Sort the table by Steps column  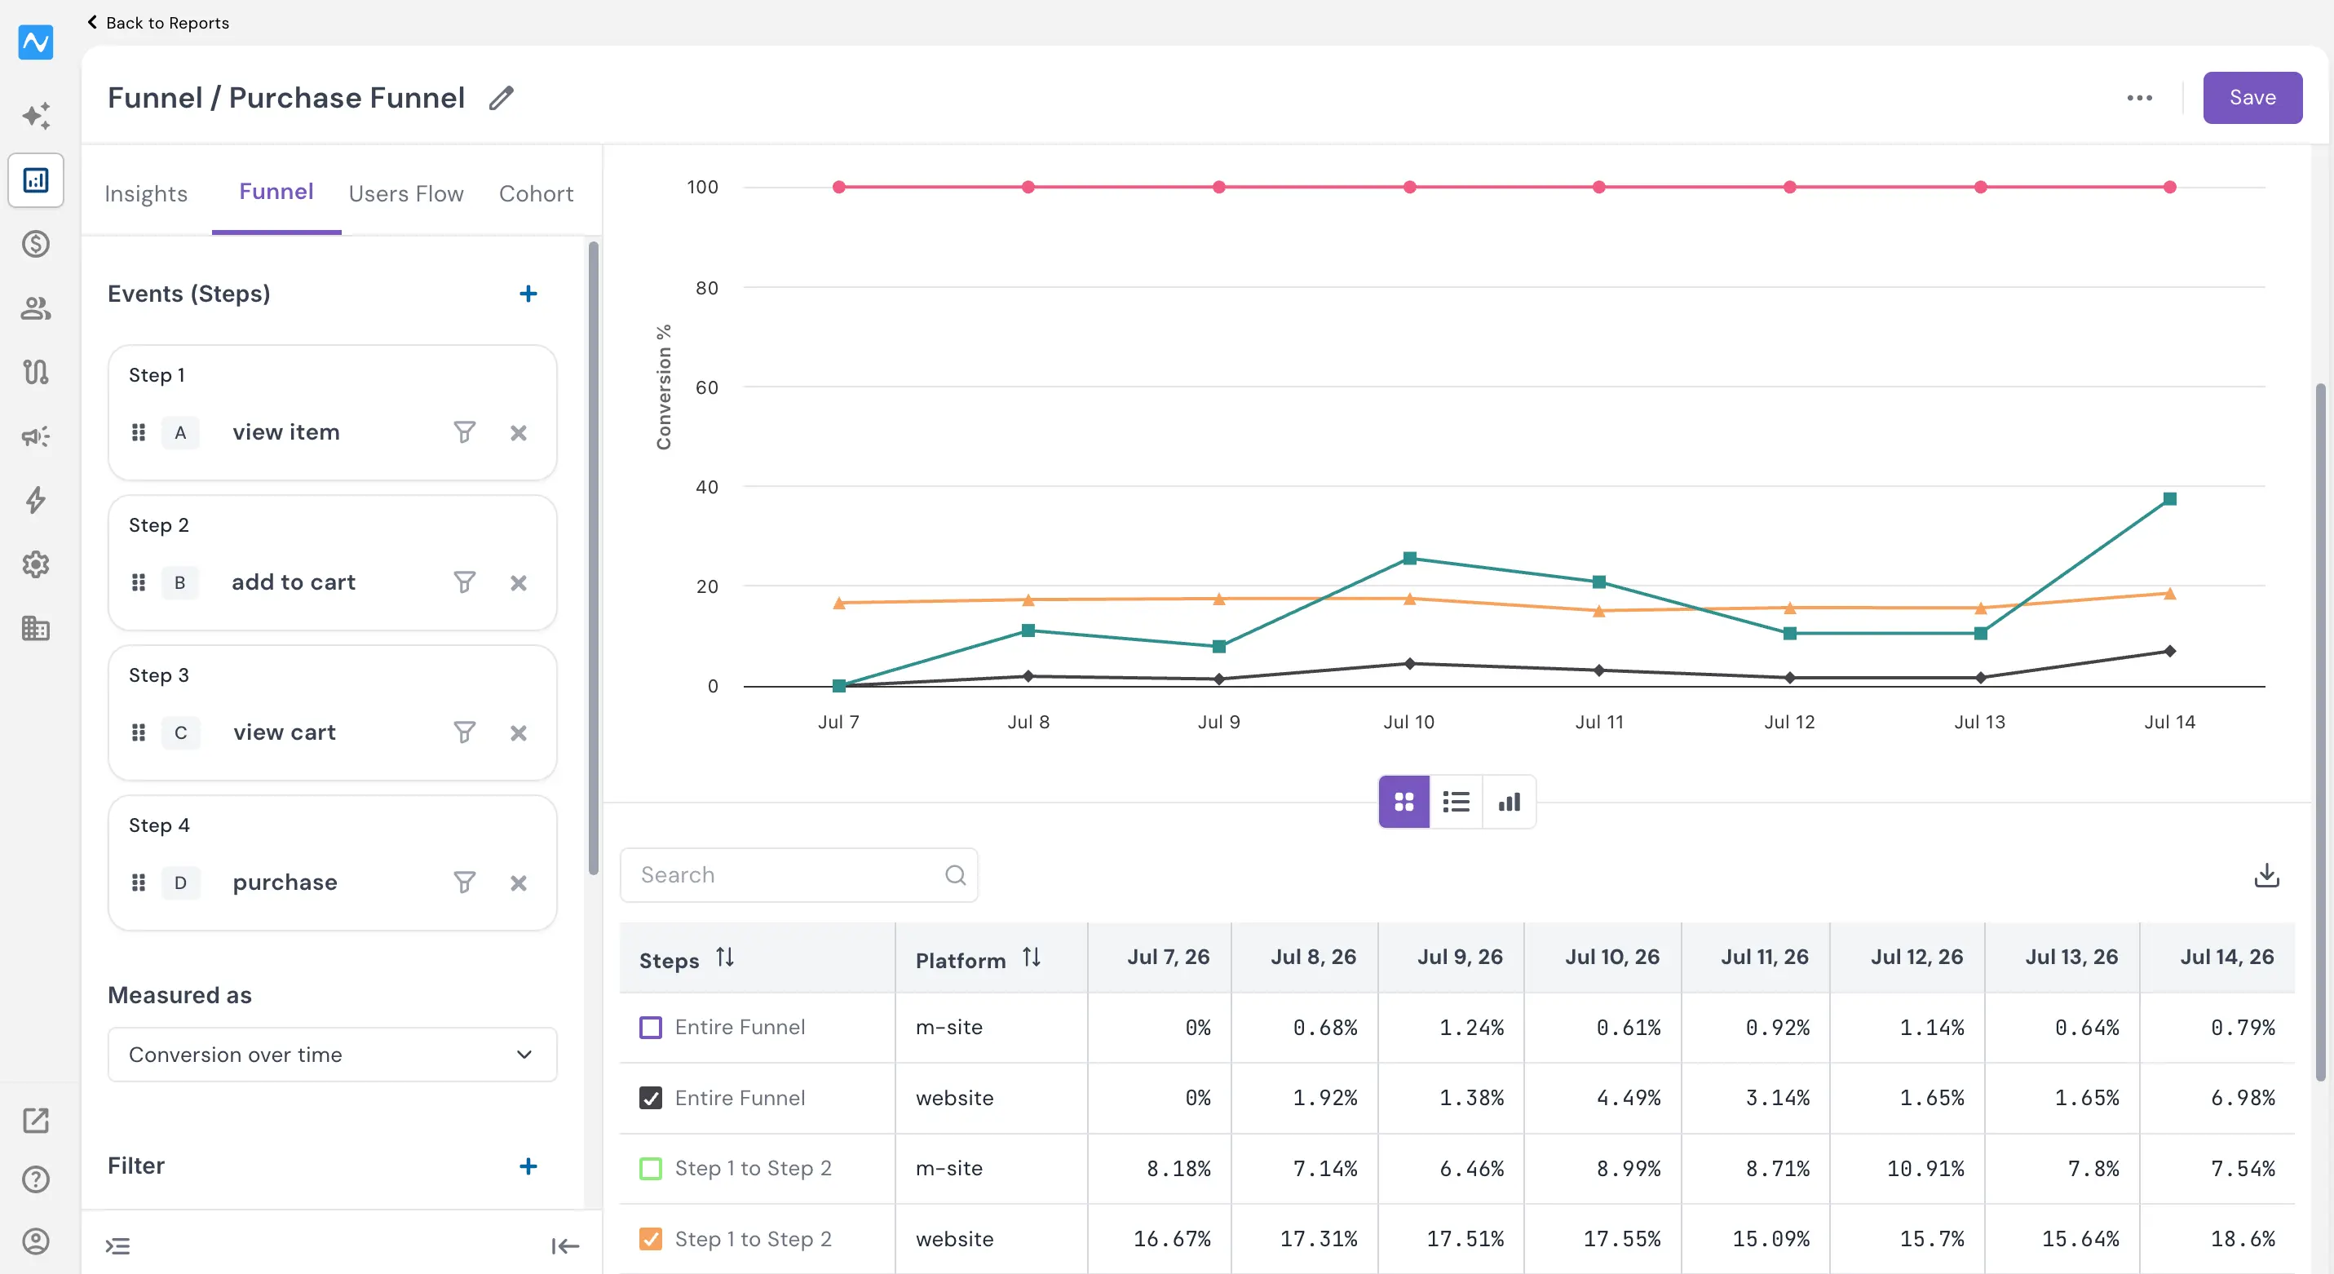tap(725, 958)
